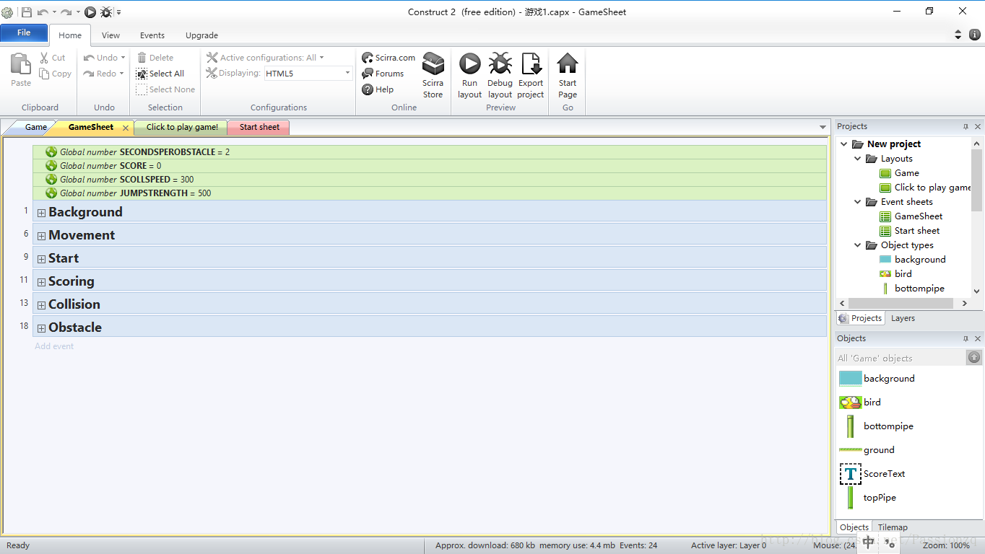The height and width of the screenshot is (554, 985).
Task: Collapse the Layouts tree folder
Action: coord(858,159)
